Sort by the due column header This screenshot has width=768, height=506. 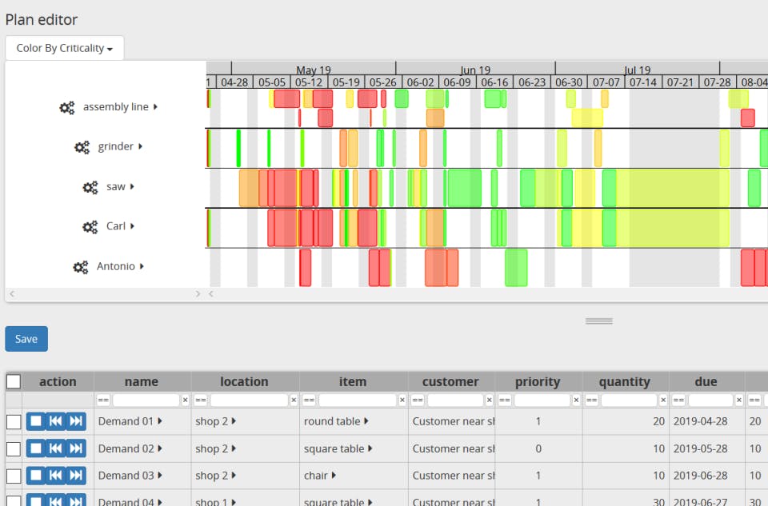point(706,382)
